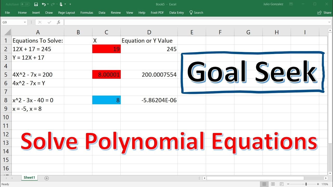Select column A header
This screenshot has height=187, width=333.
point(38,32)
